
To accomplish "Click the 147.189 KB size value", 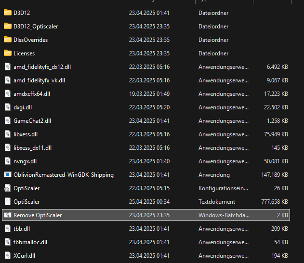I will (x=275, y=175).
